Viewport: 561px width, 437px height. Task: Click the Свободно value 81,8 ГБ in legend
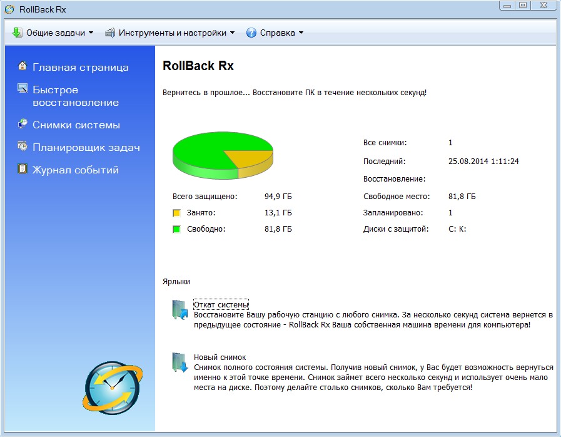(278, 229)
